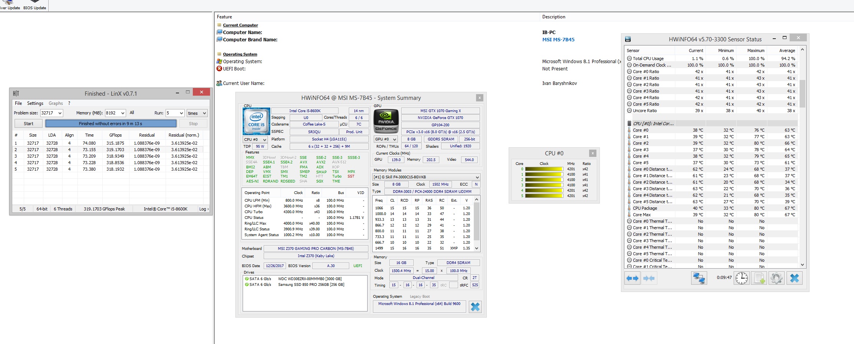Click the Core 5 clock bar
The height and width of the screenshot is (344, 854).
544,196
